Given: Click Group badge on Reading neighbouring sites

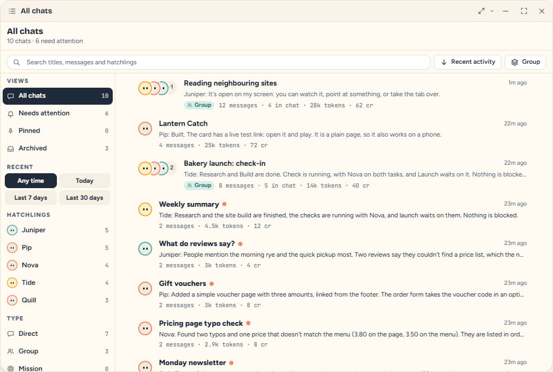Looking at the screenshot, I should 199,105.
